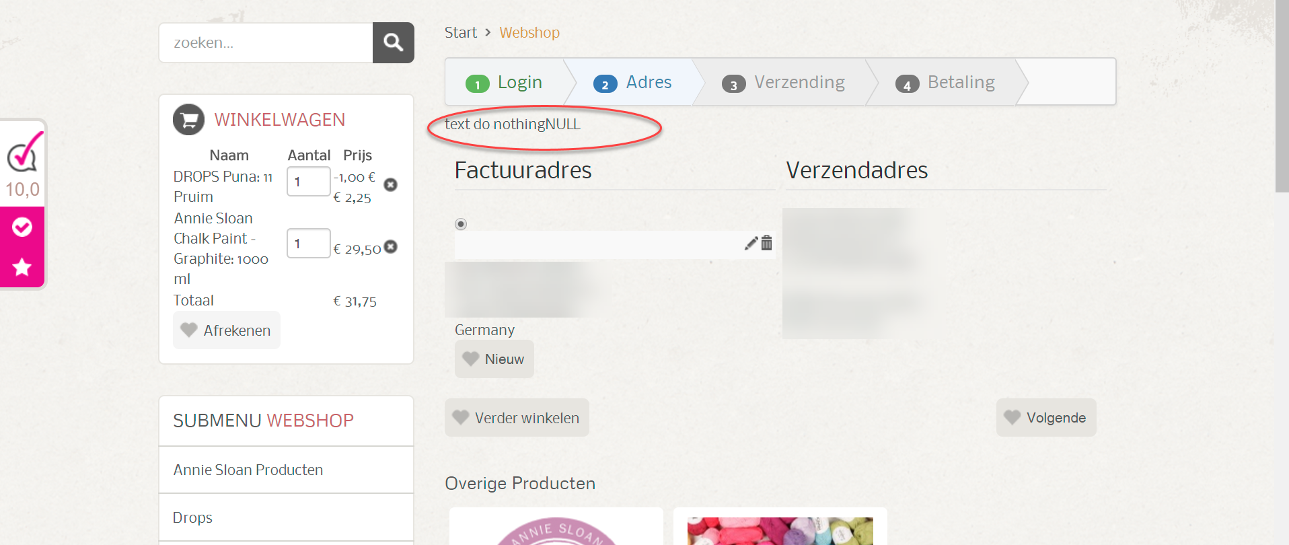Remove DROPS Puna from the cart
This screenshot has height=545, width=1289.
click(x=390, y=184)
